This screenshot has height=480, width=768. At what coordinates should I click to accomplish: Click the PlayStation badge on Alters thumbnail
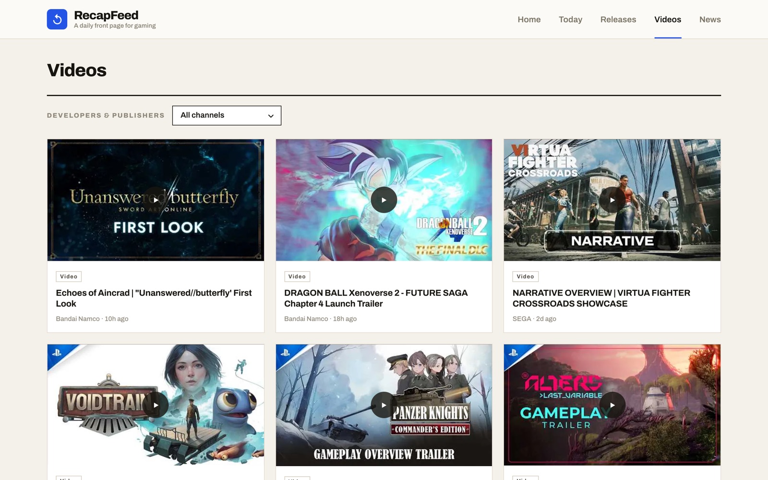[x=514, y=353]
